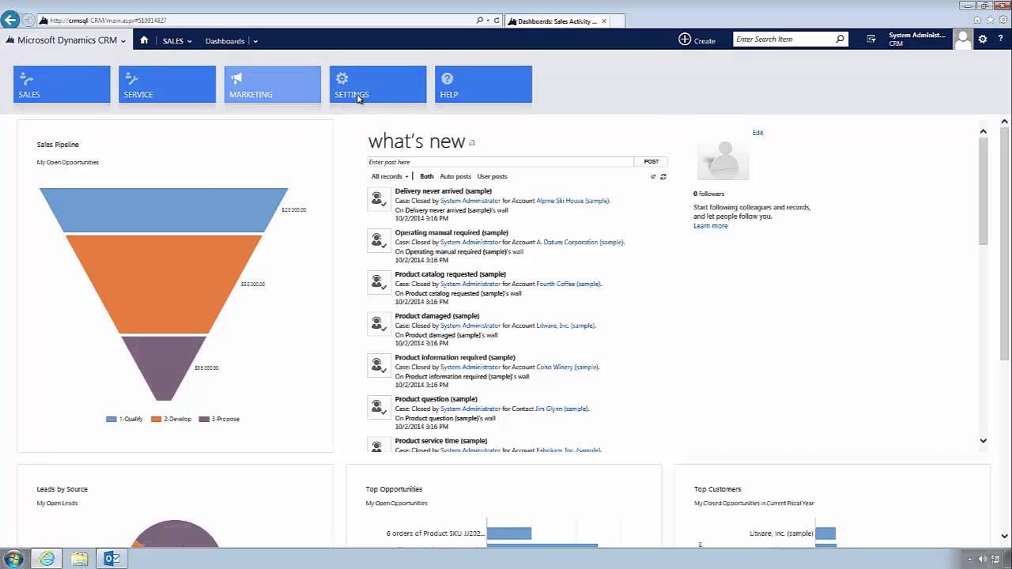This screenshot has width=1012, height=569.
Task: Click Dashboards in navigation bar
Action: click(225, 41)
